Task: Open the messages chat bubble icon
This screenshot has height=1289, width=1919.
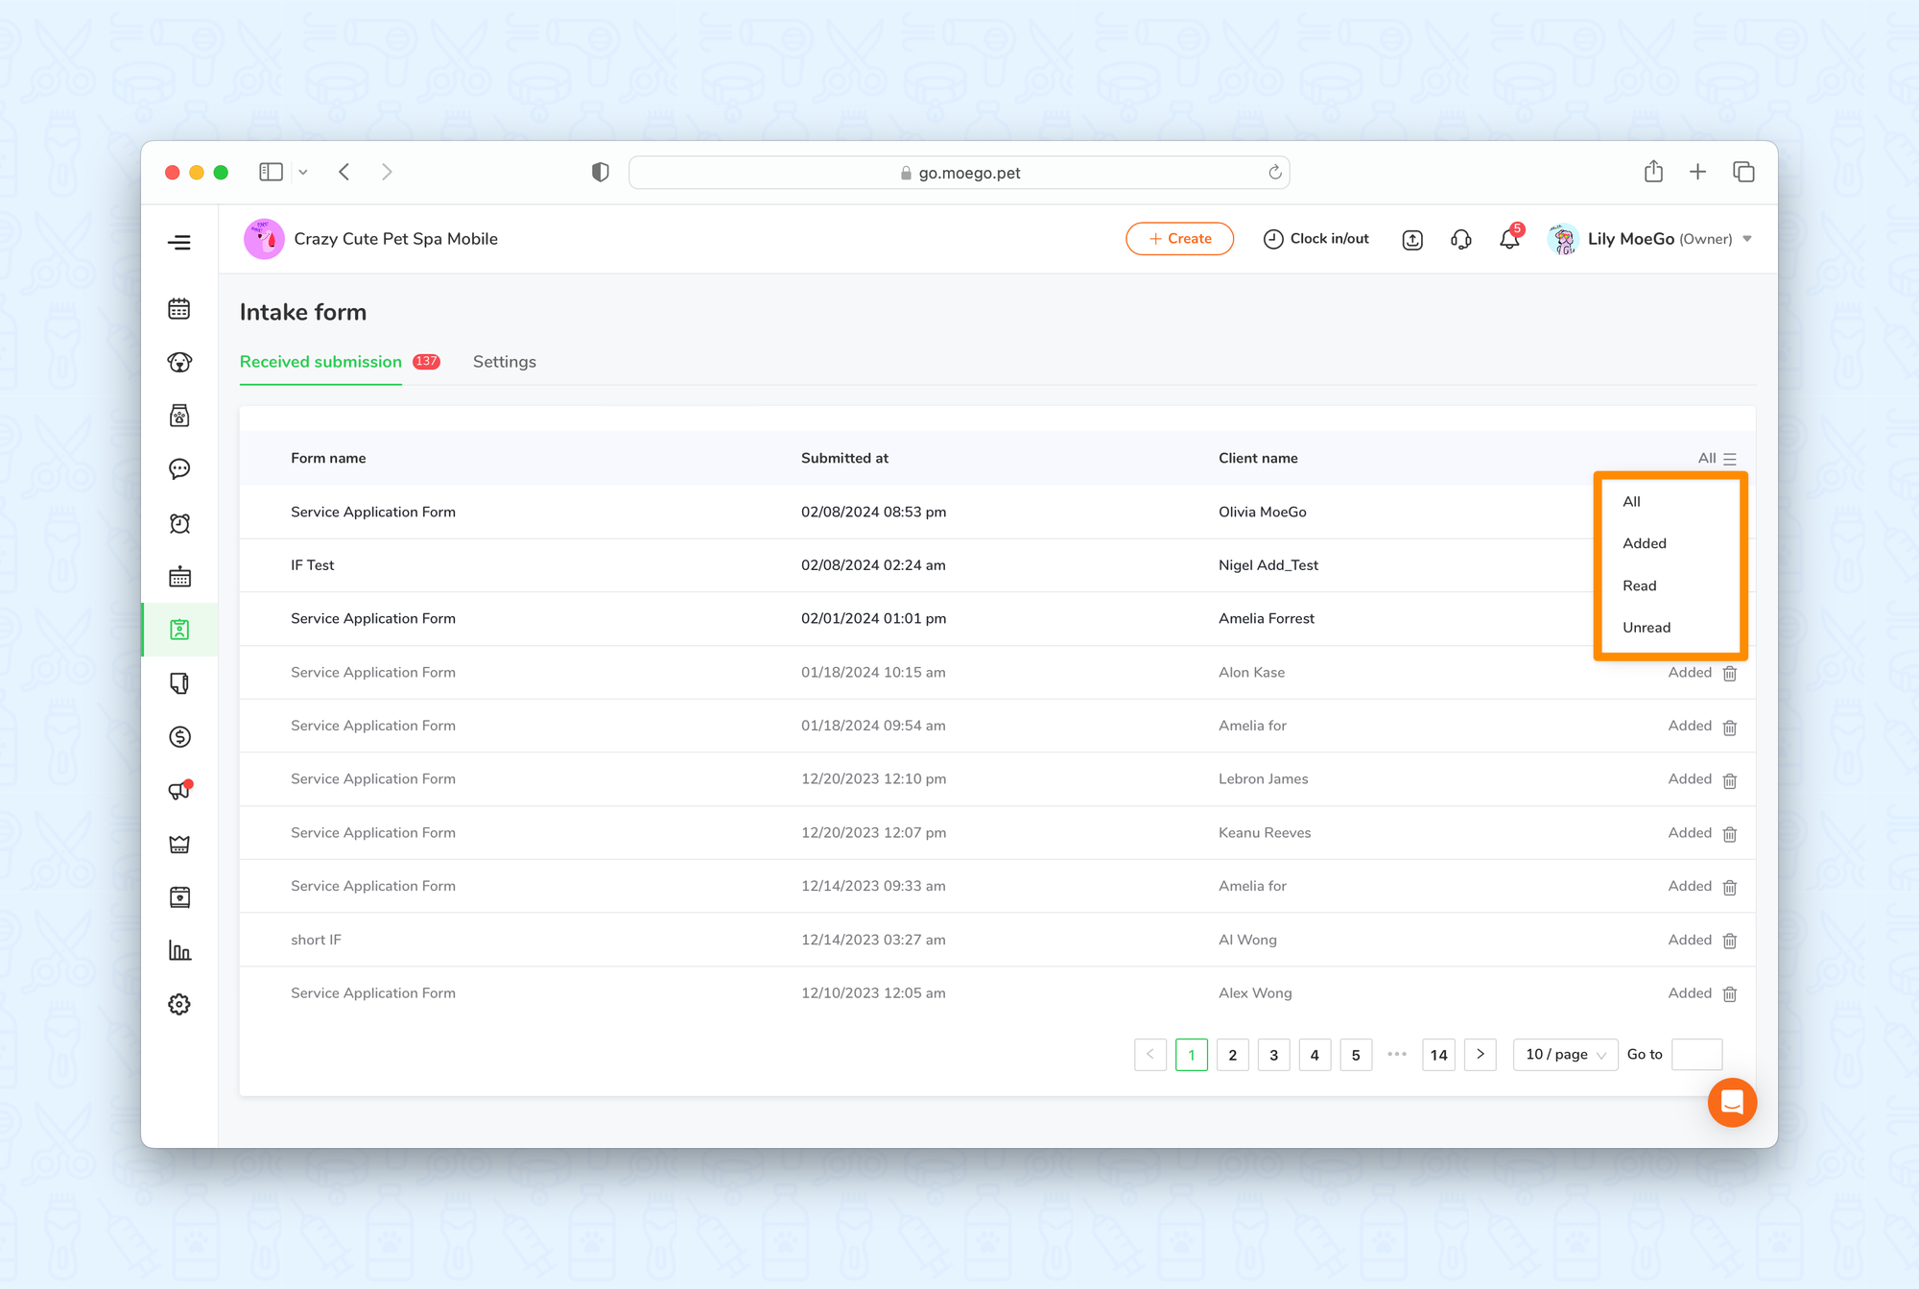Action: point(179,469)
